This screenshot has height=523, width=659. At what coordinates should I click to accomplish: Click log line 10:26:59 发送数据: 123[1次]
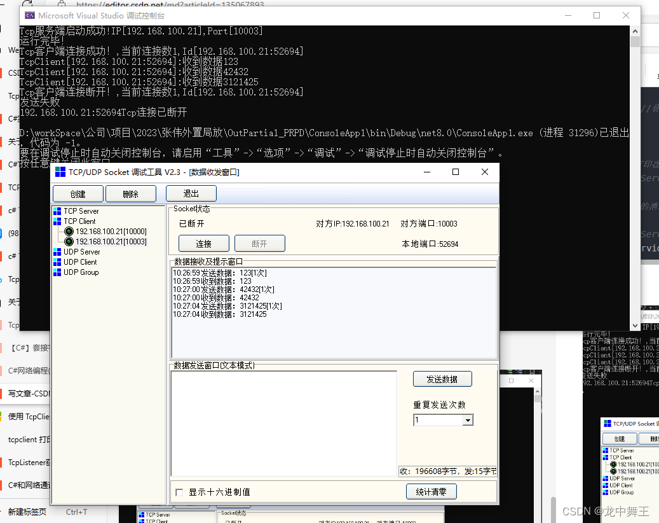click(x=220, y=273)
